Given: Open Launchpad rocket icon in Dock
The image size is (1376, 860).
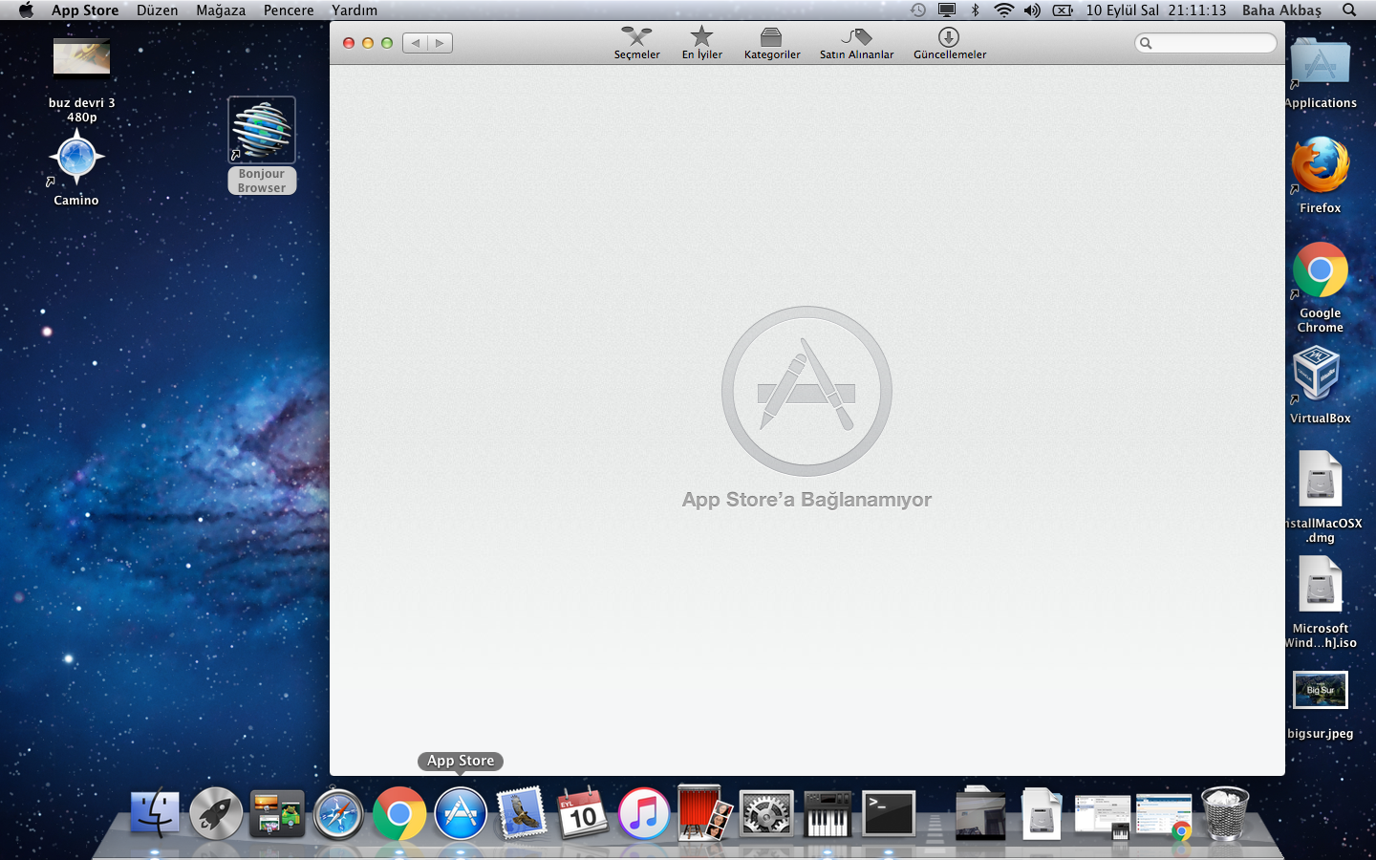Looking at the screenshot, I should [x=216, y=814].
